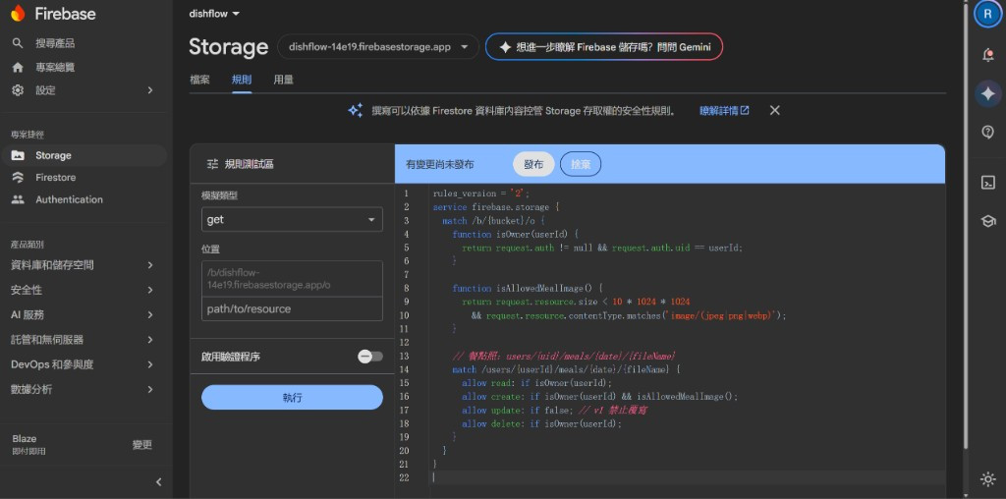
Task: Open the dishflow project dropdown
Action: click(214, 14)
